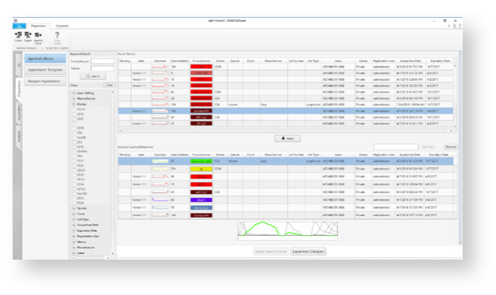Switch to the Cytometer ribbon tab
496x295 pixels.
click(x=63, y=26)
